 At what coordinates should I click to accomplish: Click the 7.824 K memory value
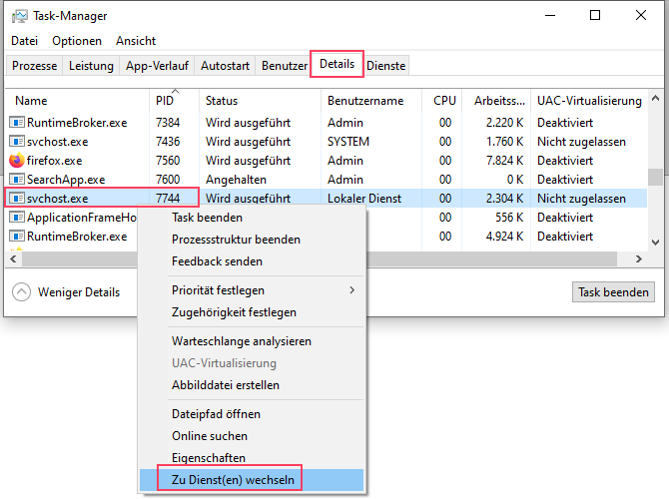[x=504, y=161]
